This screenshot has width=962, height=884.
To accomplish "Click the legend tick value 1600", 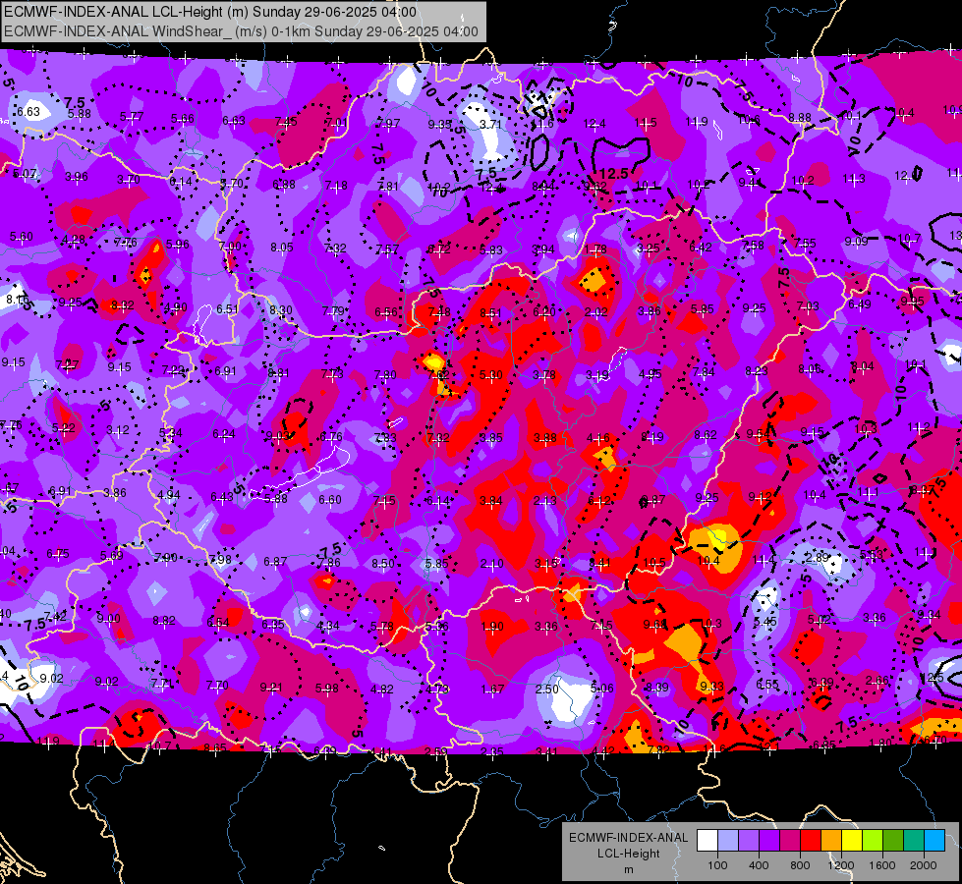I will (882, 865).
